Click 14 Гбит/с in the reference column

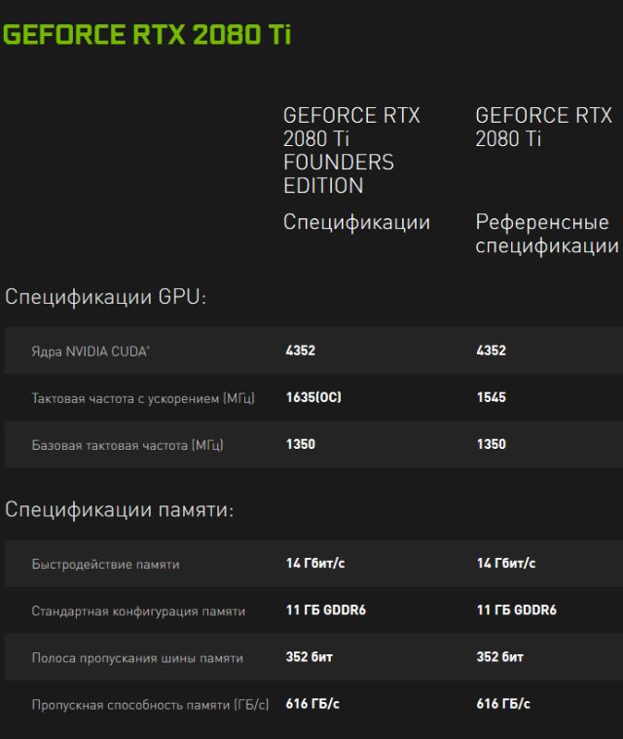tap(505, 563)
